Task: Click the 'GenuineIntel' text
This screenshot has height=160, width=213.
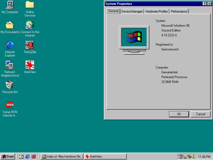Action: coord(169,72)
